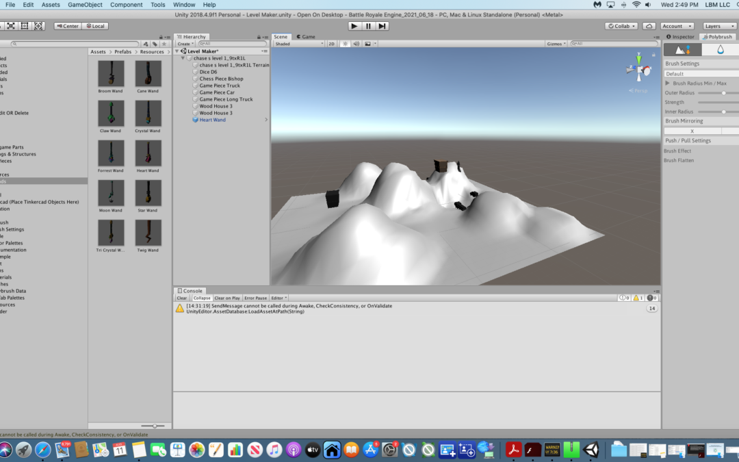Switch to the Game tab

(306, 37)
